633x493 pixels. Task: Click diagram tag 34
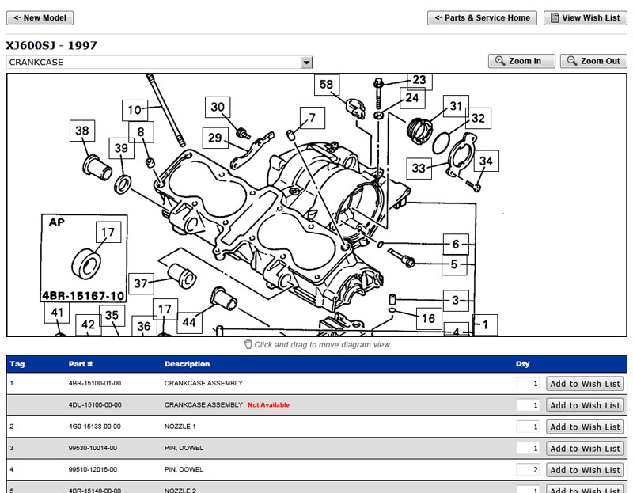pyautogui.click(x=486, y=161)
